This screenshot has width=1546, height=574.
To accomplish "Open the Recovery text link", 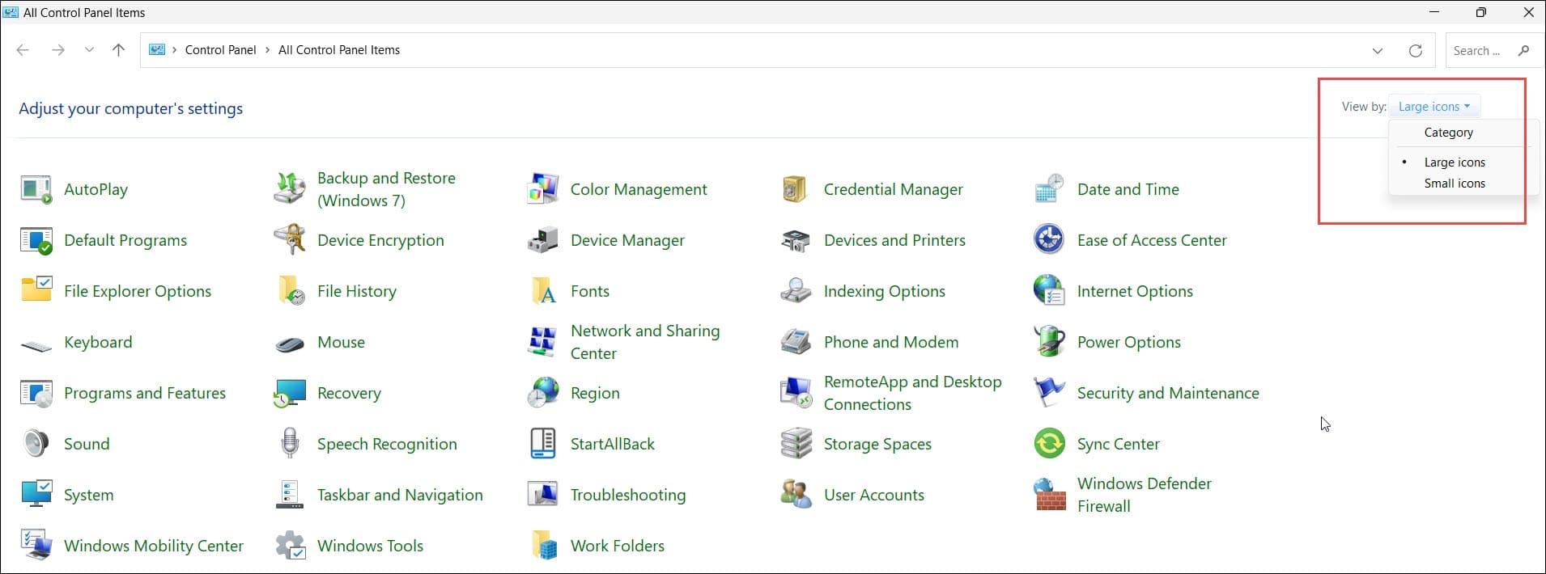I will point(349,393).
